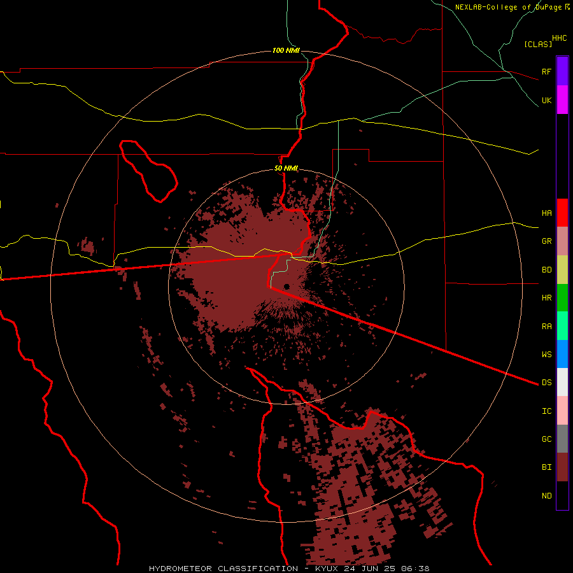Click the "IC" legend label

tap(546, 411)
